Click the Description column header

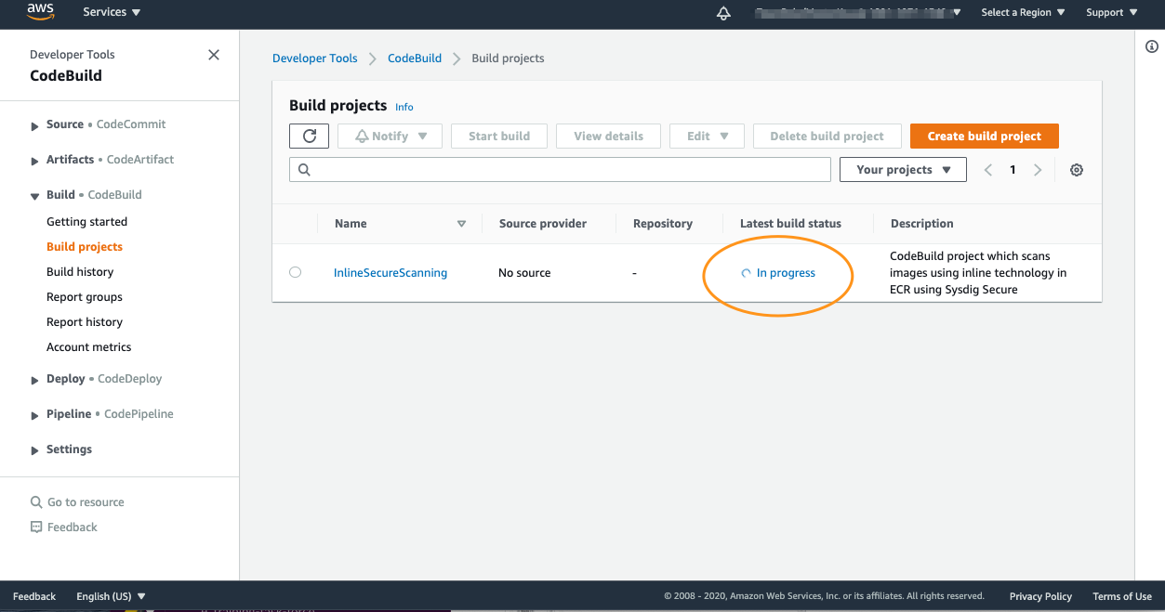(x=922, y=224)
